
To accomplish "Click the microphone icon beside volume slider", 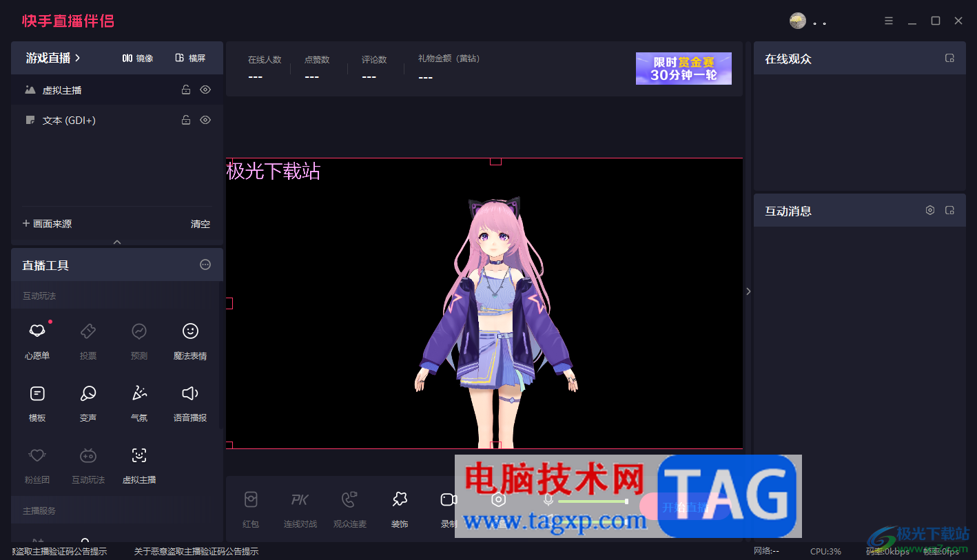I will point(548,501).
